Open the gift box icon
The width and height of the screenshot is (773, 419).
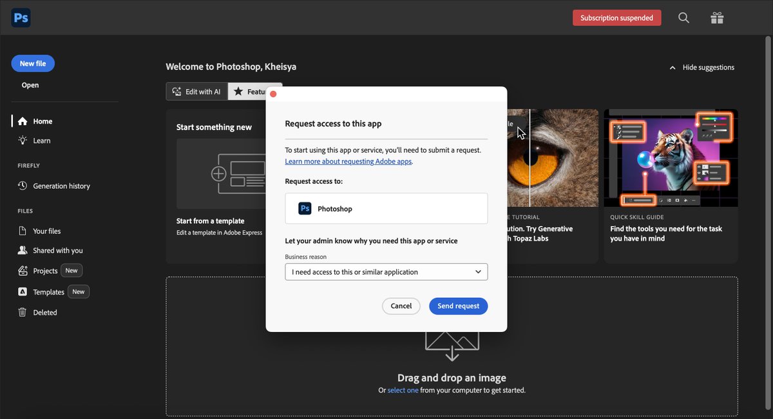tap(717, 18)
